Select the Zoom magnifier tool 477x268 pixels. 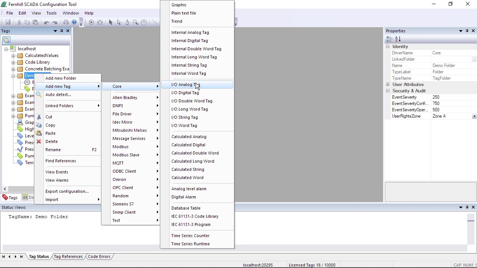[x=136, y=22]
